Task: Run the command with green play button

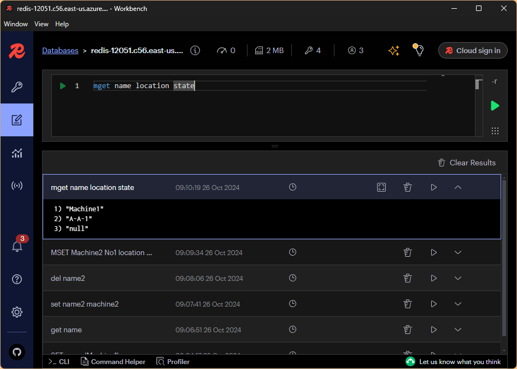Action: (x=495, y=106)
